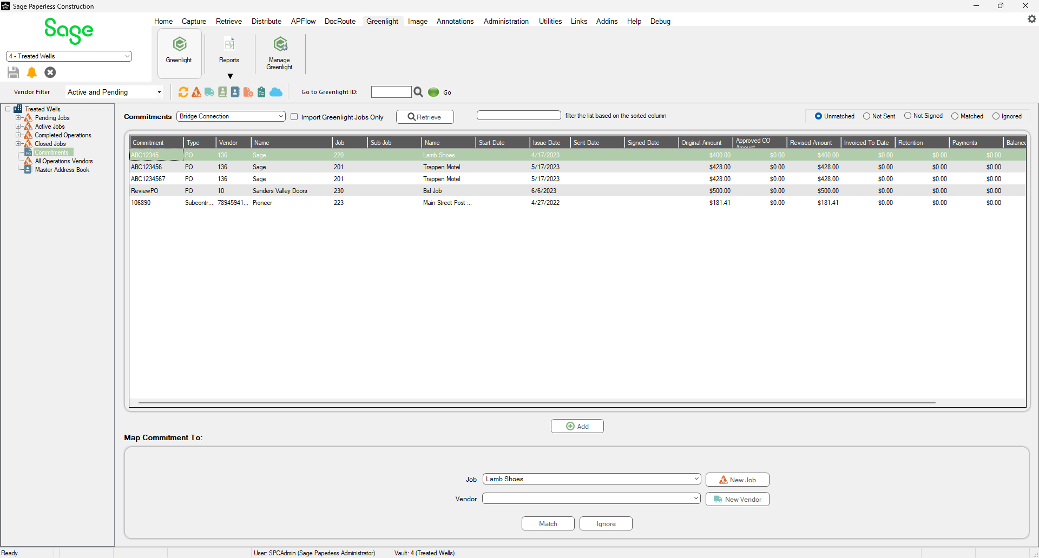The width and height of the screenshot is (1039, 558).
Task: Select the Unmatched radio button
Action: (x=818, y=116)
